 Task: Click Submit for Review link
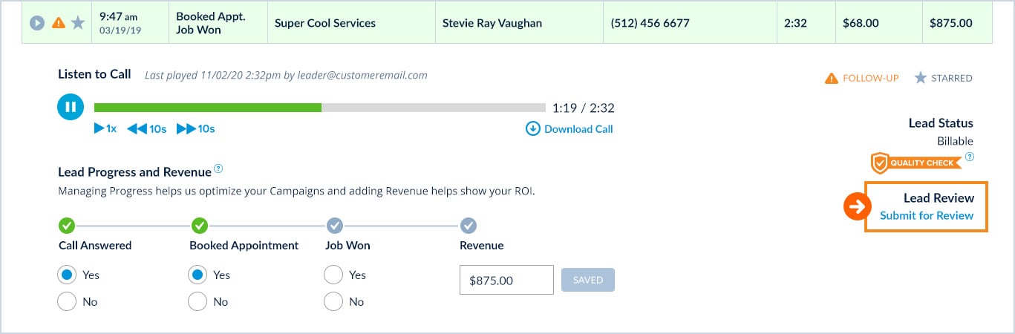click(x=926, y=216)
